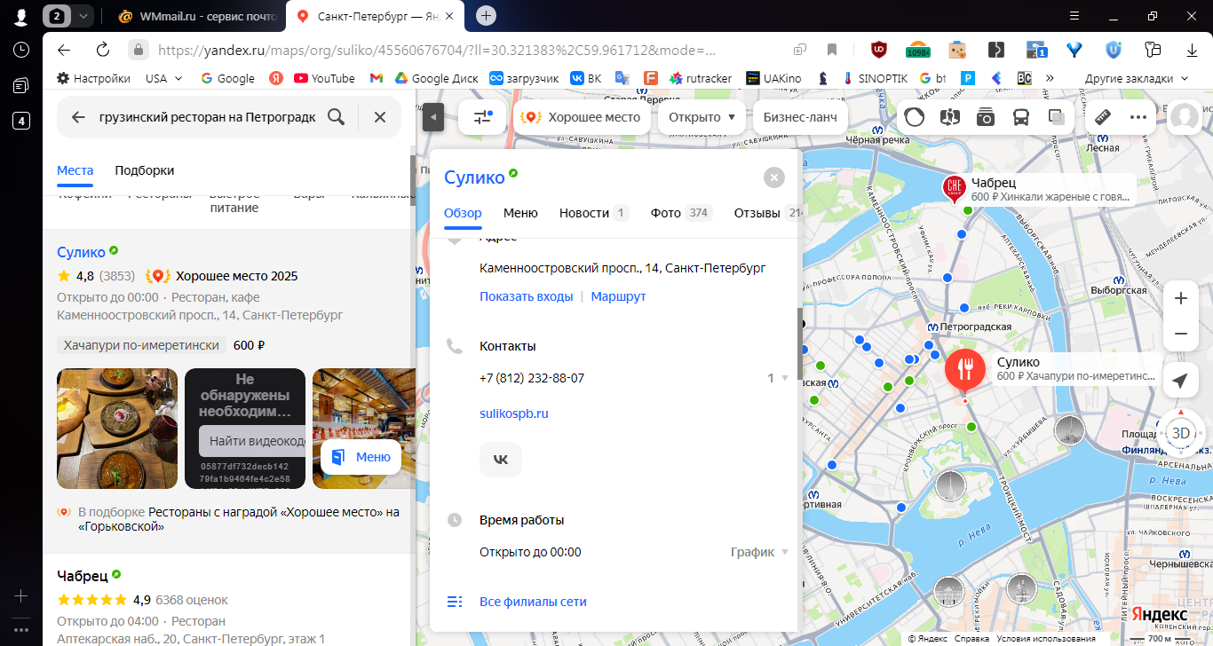Click the maps search input field
1213x646 pixels.
coord(208,117)
